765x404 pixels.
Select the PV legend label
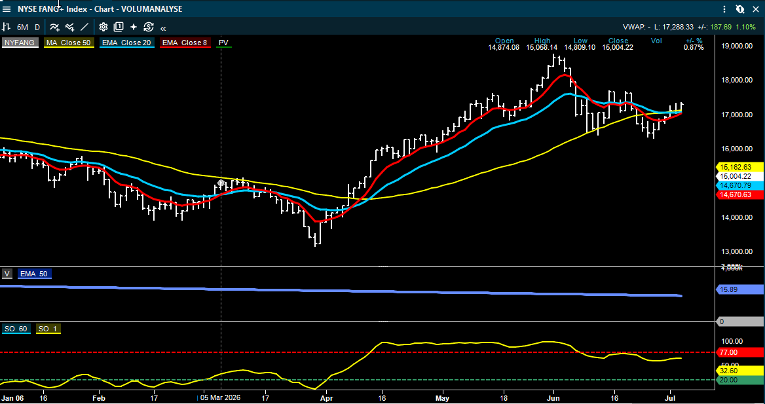[x=224, y=43]
